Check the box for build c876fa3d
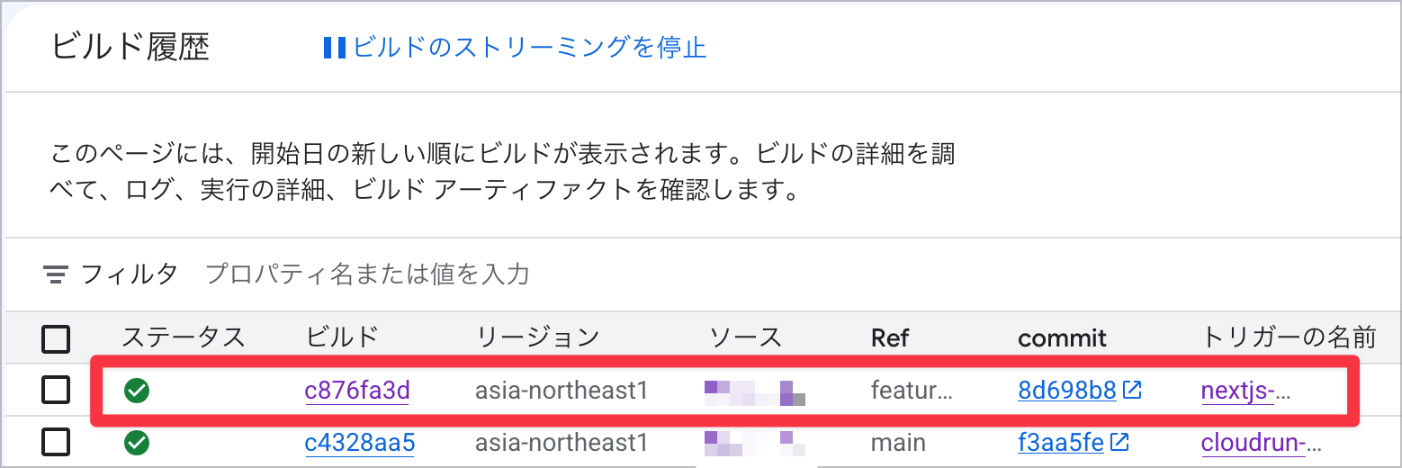This screenshot has width=1402, height=468. coord(56,390)
